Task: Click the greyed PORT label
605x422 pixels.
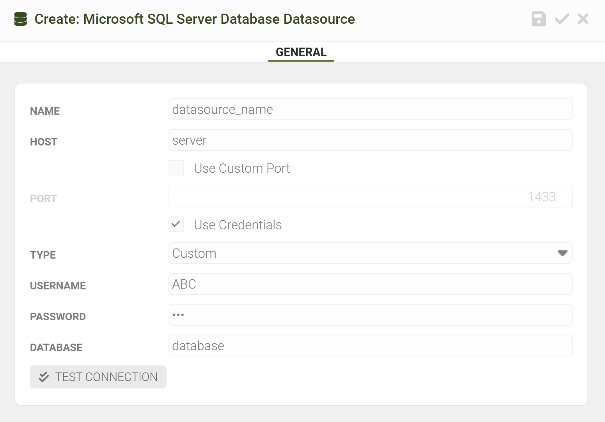Action: pos(43,199)
